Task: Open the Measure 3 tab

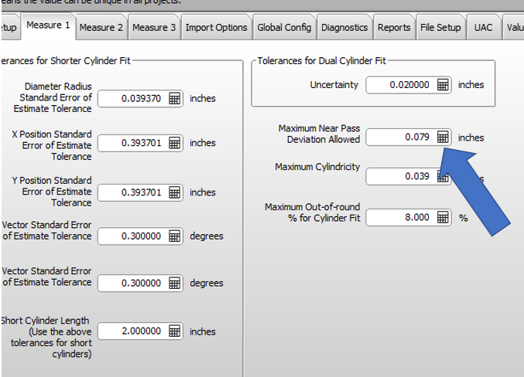Action: point(154,28)
